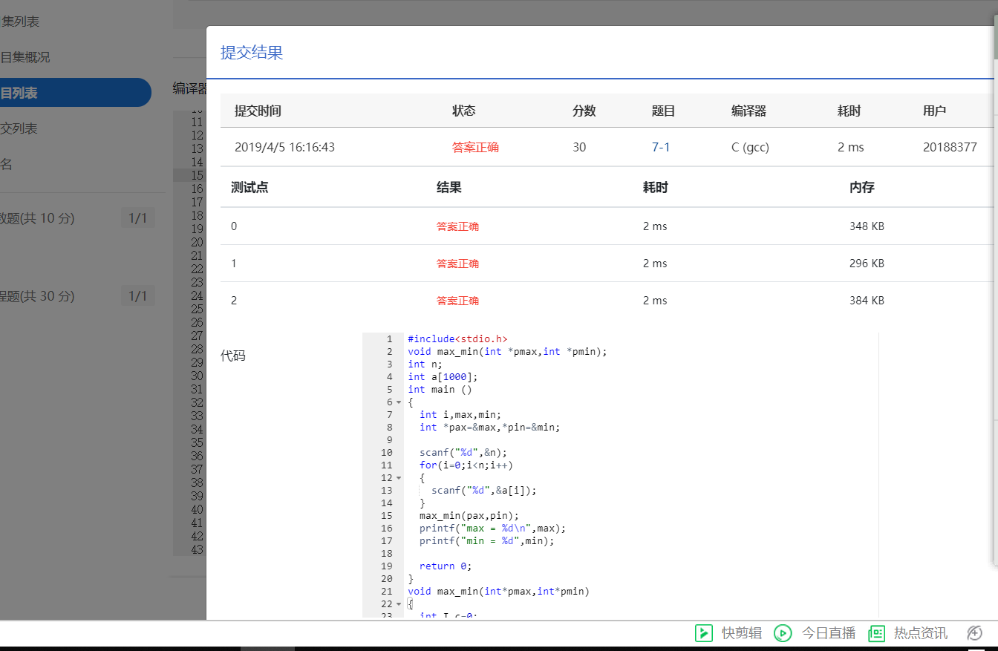The width and height of the screenshot is (998, 651).
Task: Click the 内存 column header
Action: 861,188
